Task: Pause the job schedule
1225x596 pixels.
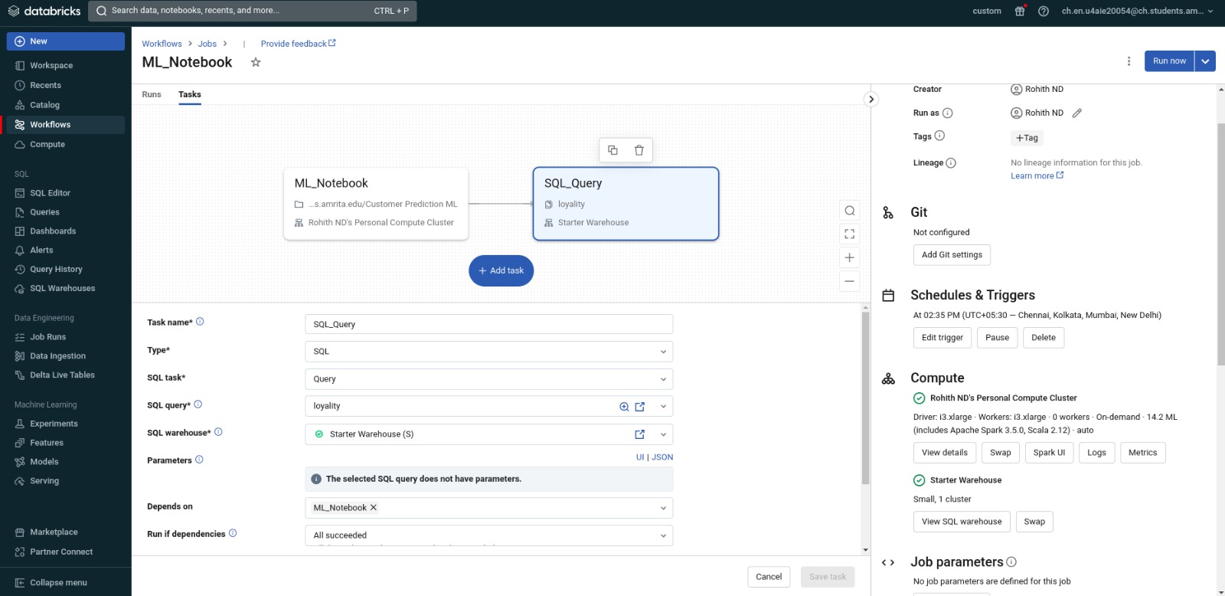Action: 997,338
